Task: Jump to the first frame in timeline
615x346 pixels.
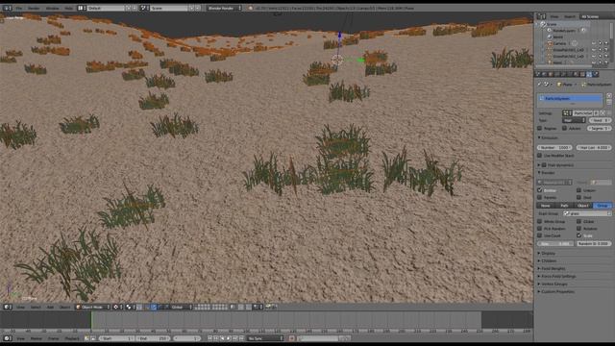Action: click(x=209, y=338)
